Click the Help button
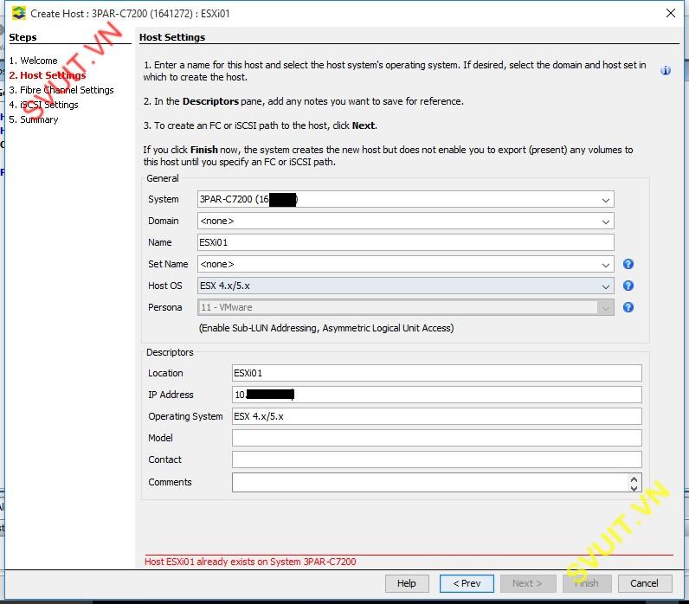The width and height of the screenshot is (689, 604). [407, 583]
